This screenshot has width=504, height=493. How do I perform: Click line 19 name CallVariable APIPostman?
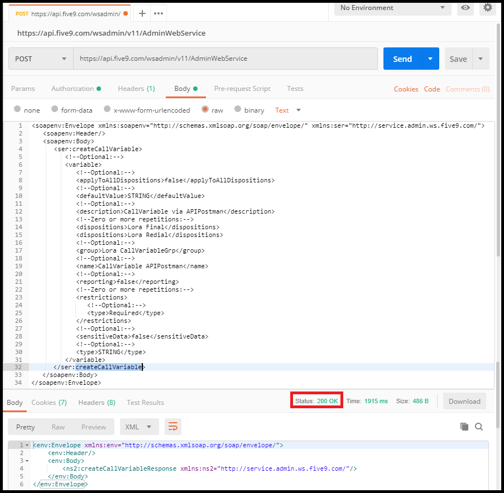tap(142, 266)
